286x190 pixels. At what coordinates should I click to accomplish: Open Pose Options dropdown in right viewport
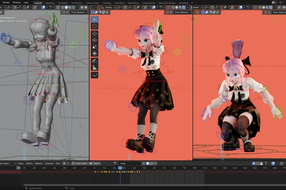click(279, 12)
